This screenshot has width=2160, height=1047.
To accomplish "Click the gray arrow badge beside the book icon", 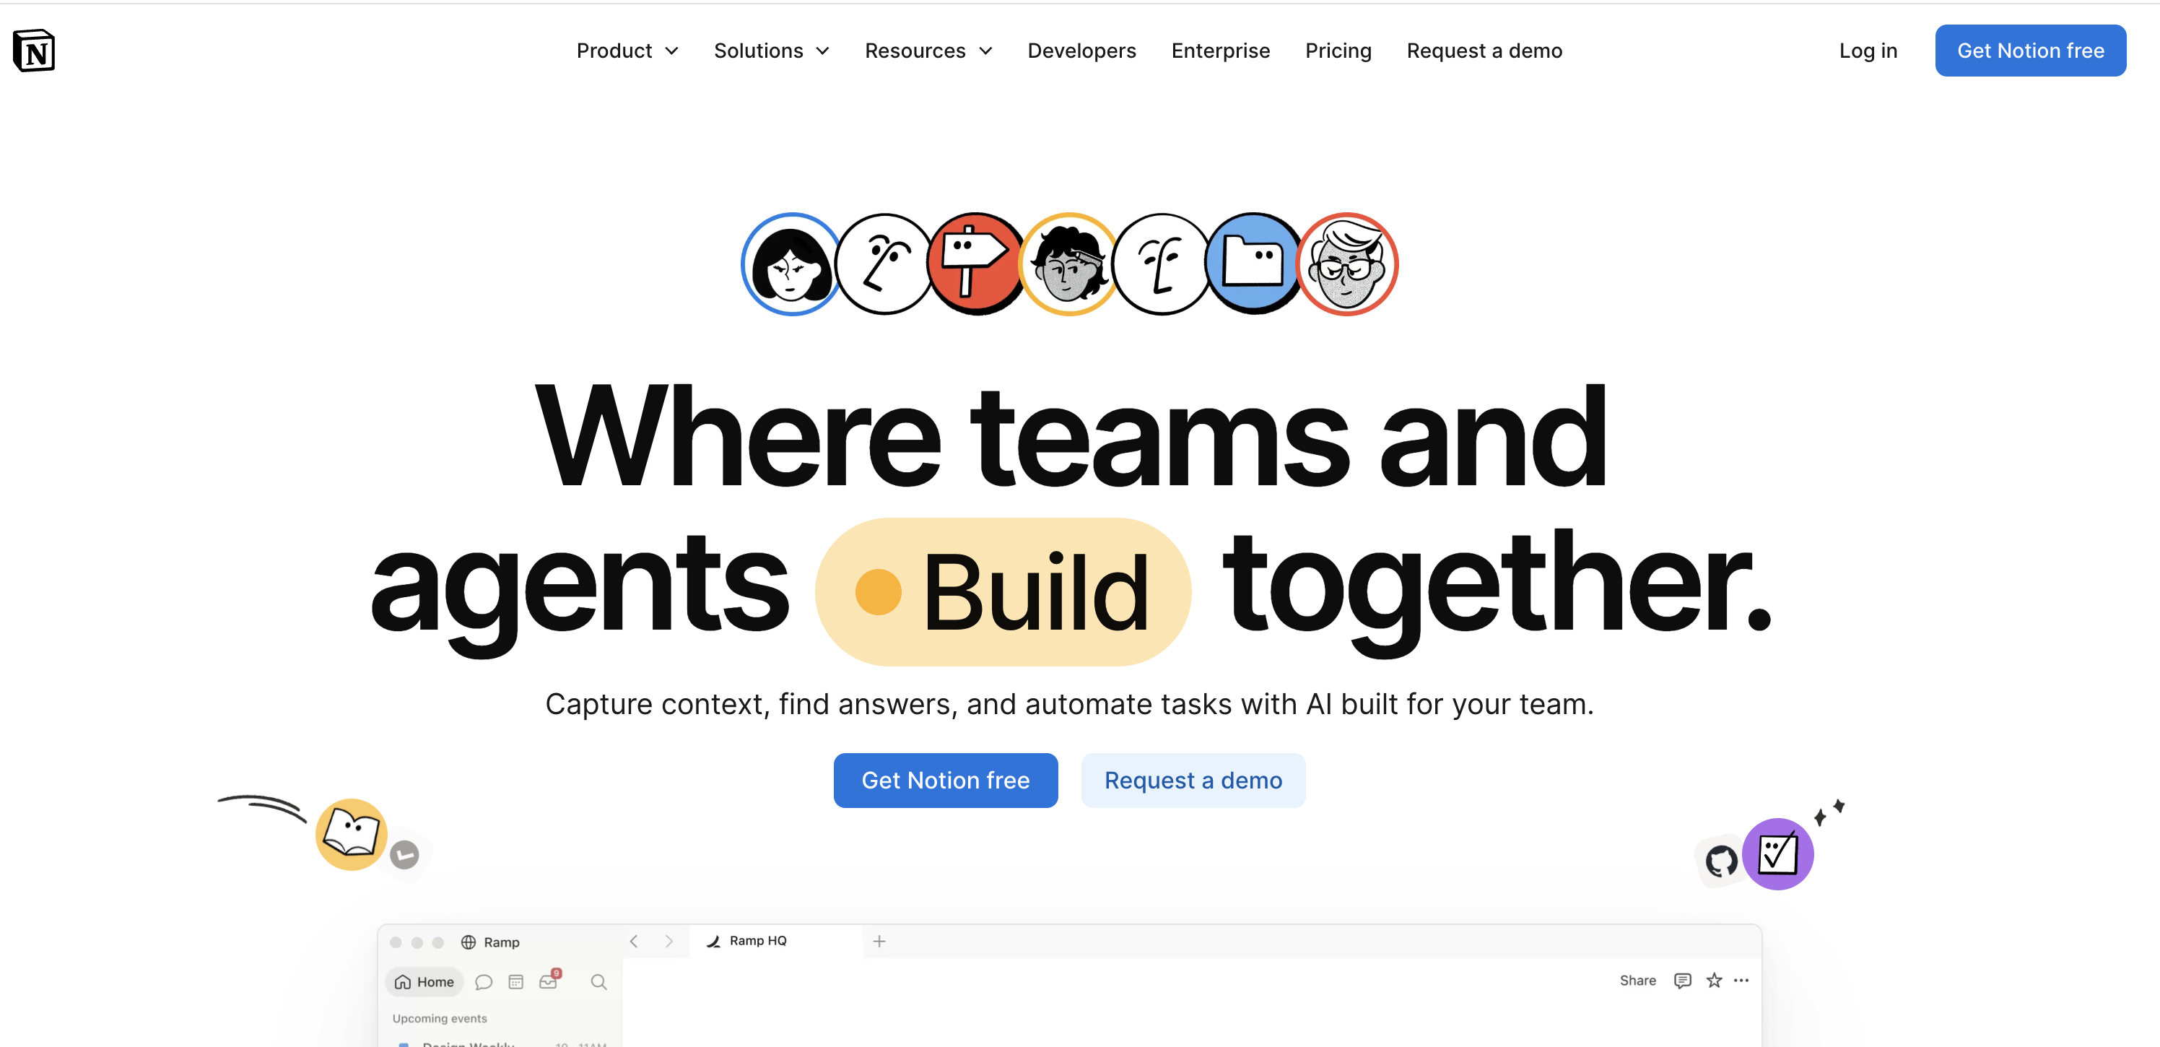I will pos(405,855).
